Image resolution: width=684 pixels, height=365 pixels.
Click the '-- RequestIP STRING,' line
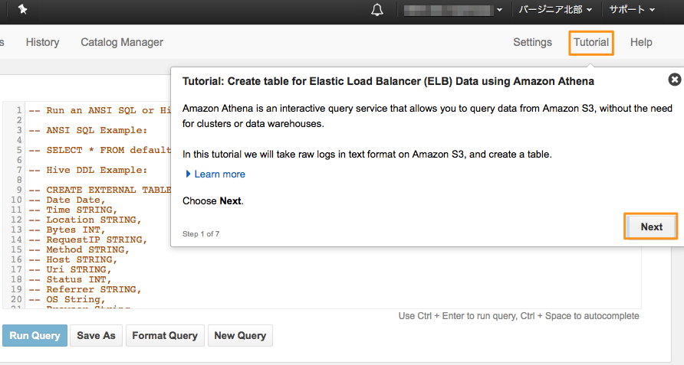tap(88, 240)
